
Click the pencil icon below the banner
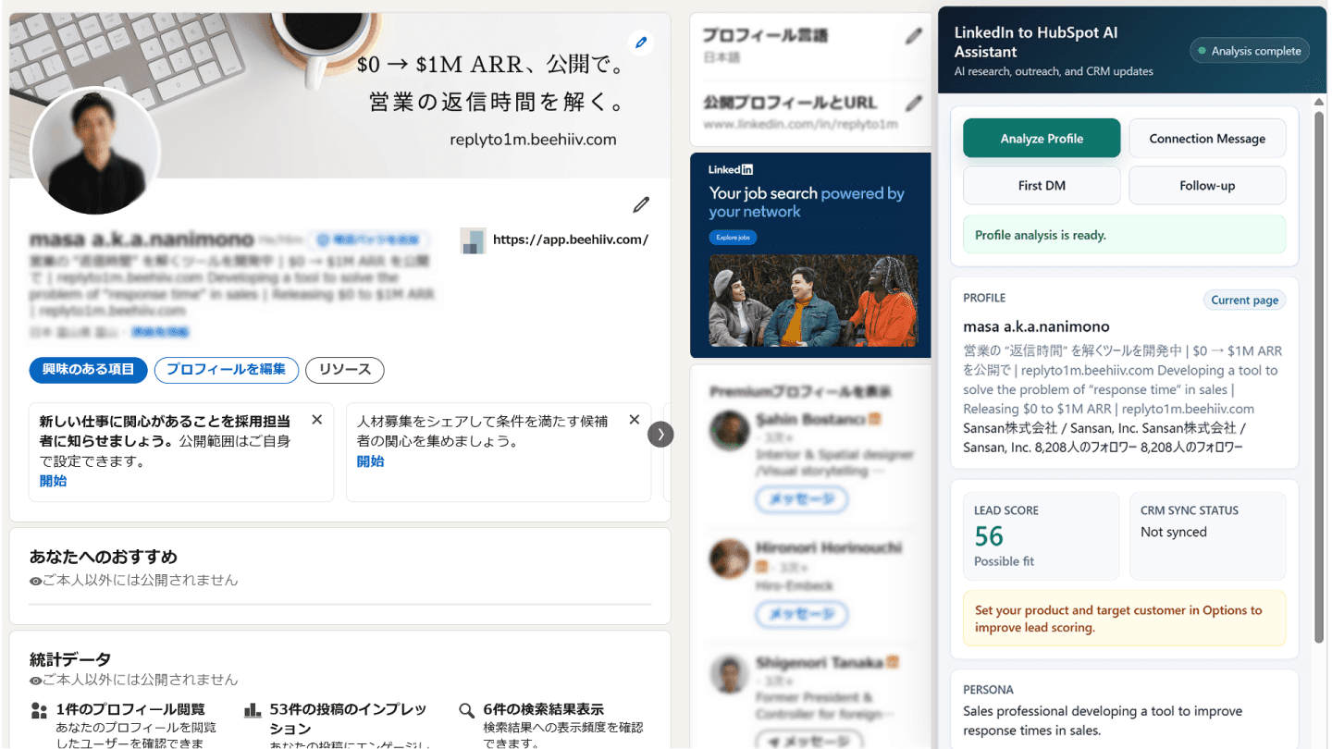click(640, 204)
